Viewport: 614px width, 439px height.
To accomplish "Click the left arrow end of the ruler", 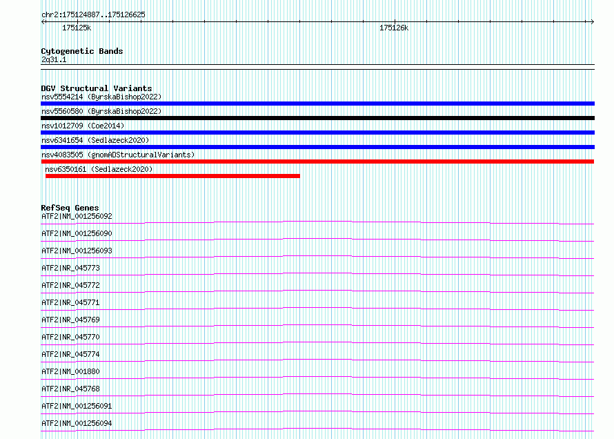I will click(43, 21).
